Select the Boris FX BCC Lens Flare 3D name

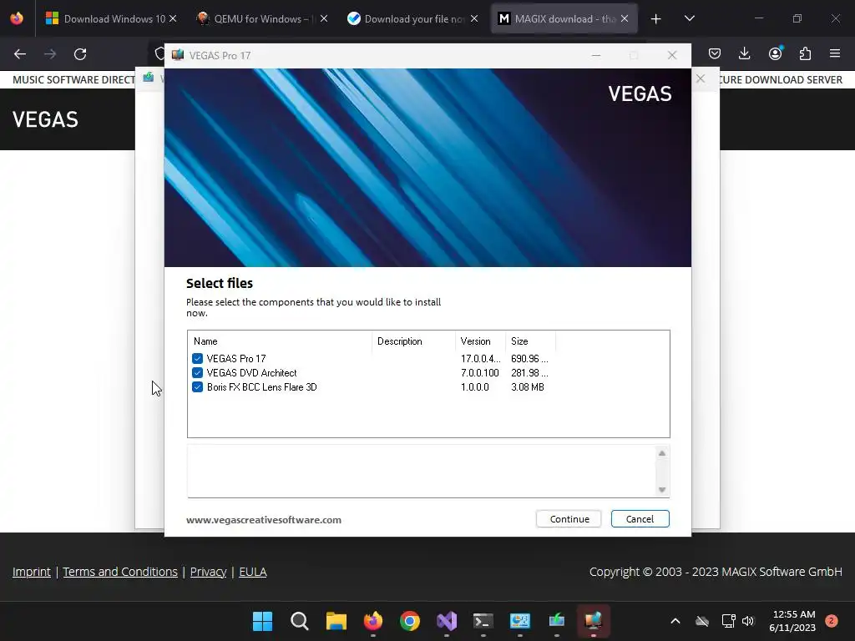pyautogui.click(x=261, y=387)
